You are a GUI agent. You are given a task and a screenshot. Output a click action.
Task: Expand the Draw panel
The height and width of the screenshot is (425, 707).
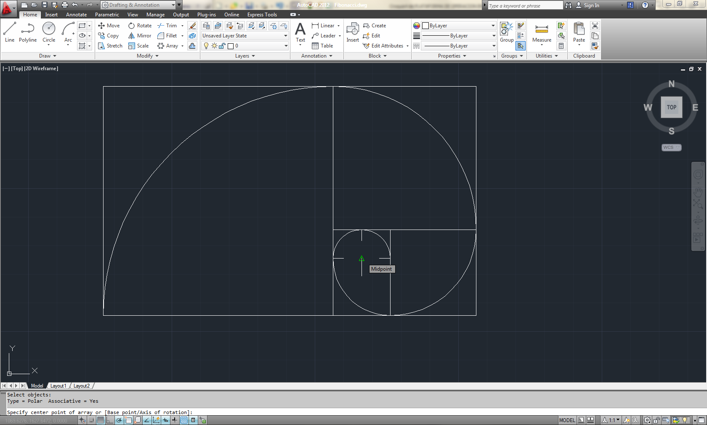tap(48, 56)
